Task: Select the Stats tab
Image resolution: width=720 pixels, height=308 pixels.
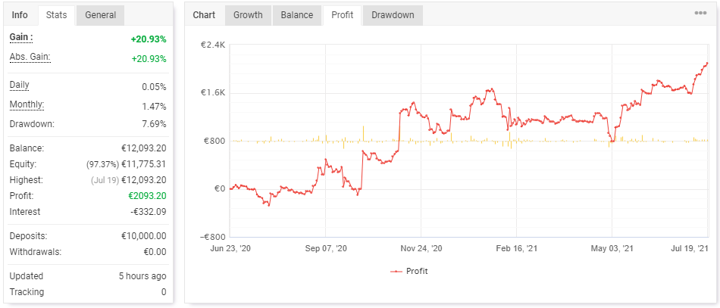Action: pyautogui.click(x=56, y=15)
